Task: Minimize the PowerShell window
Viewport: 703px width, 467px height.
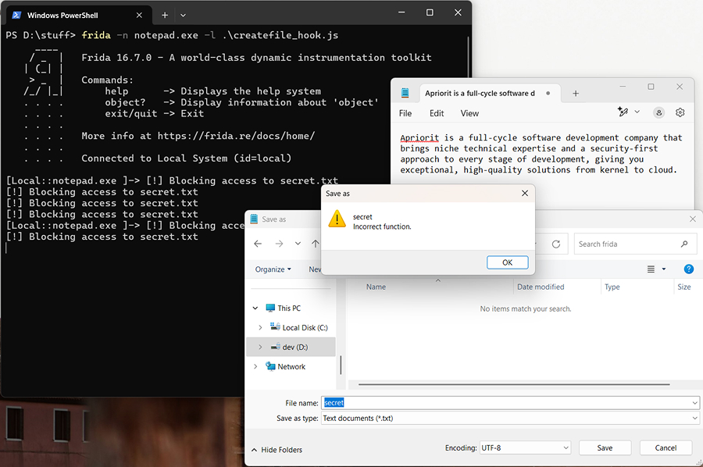Action: (401, 12)
